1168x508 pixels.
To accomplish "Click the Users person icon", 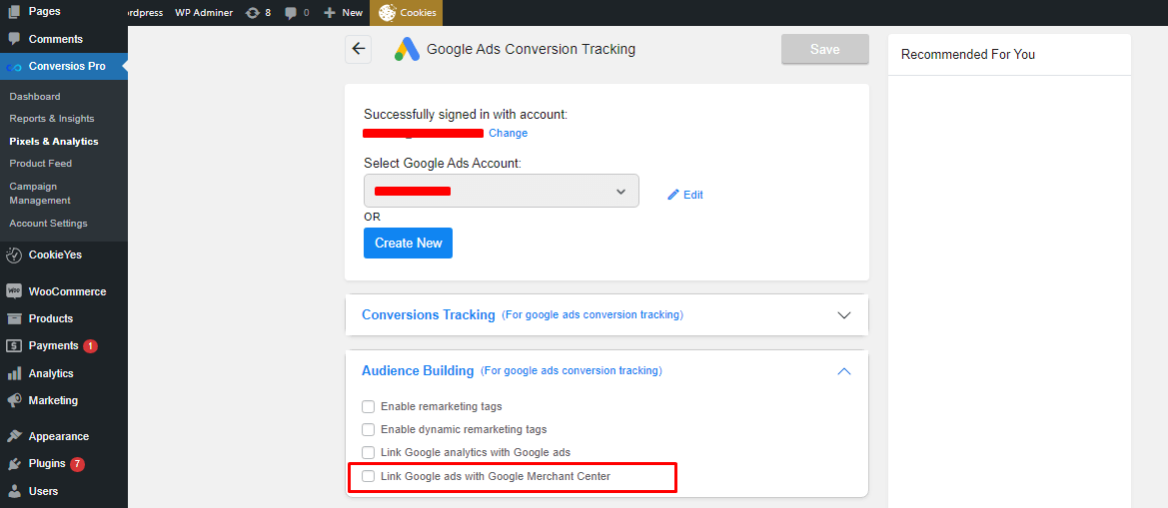I will pyautogui.click(x=13, y=491).
